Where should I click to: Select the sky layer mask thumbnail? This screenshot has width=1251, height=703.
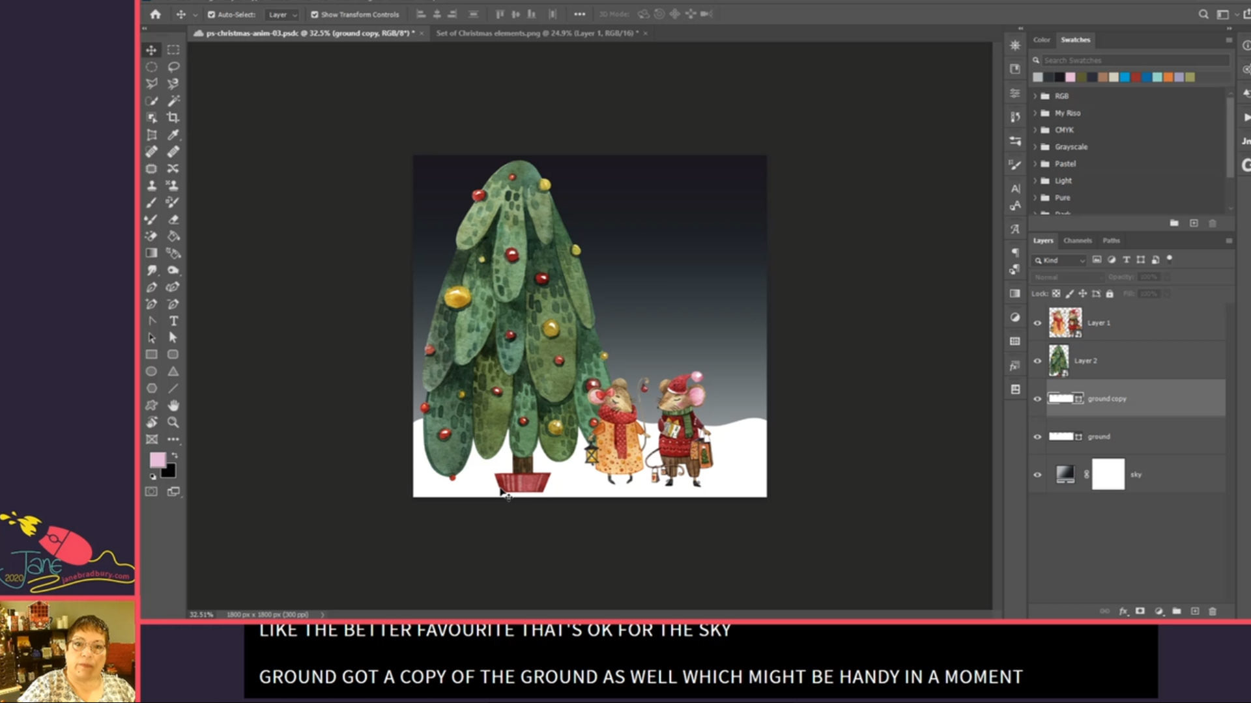point(1108,475)
